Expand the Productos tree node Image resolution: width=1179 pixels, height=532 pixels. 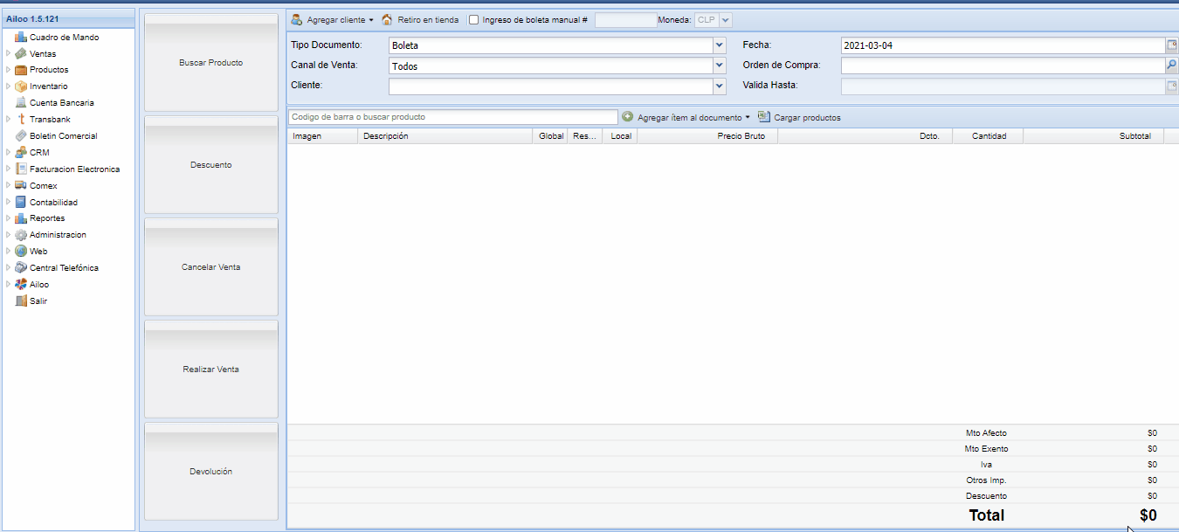pyautogui.click(x=9, y=70)
